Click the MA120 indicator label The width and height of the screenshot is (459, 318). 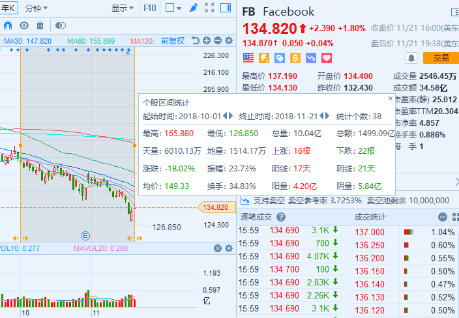(x=142, y=41)
